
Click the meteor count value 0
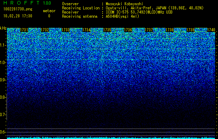pos(49,16)
